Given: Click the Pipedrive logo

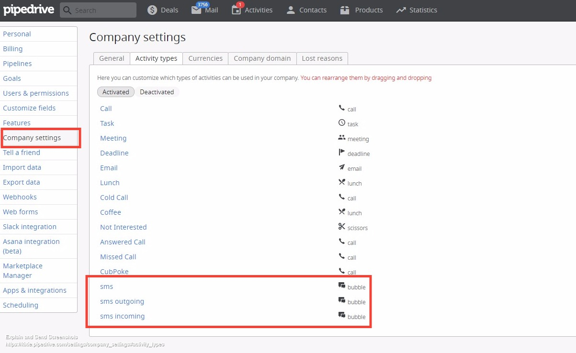Looking at the screenshot, I should [28, 10].
